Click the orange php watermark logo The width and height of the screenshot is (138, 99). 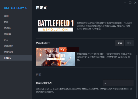pos(63,49)
